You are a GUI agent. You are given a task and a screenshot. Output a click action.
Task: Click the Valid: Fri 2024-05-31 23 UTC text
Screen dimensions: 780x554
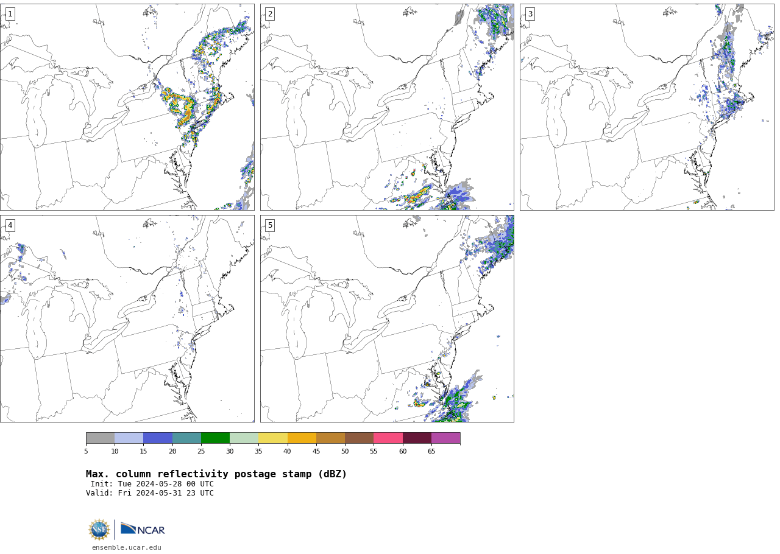(x=150, y=493)
